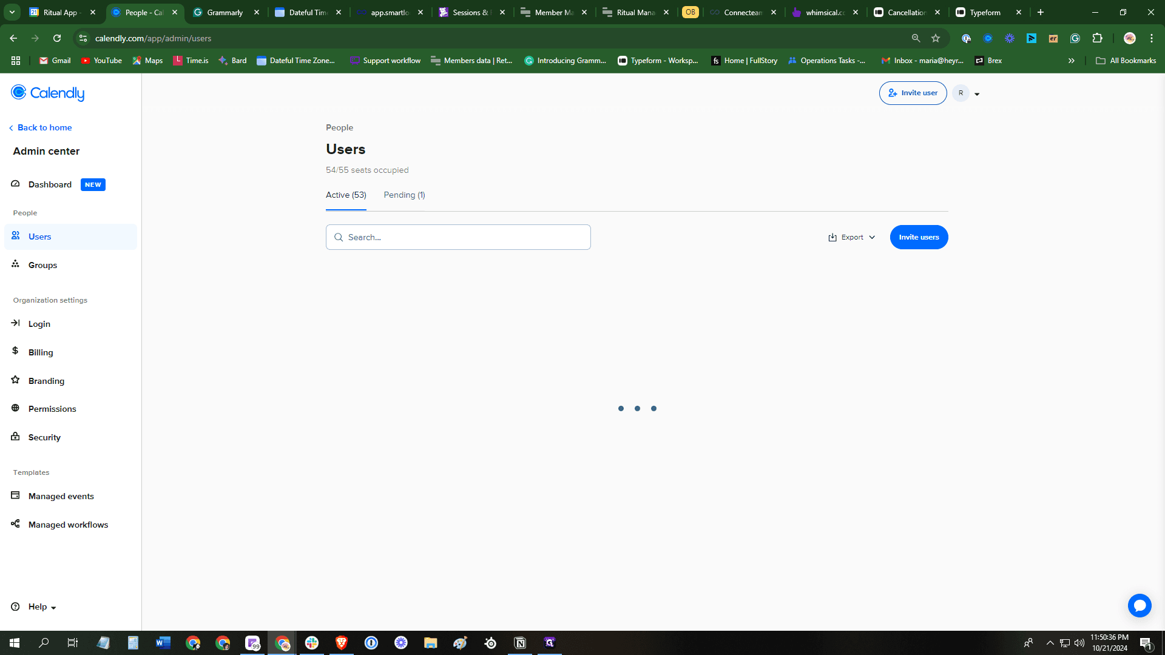The height and width of the screenshot is (655, 1165).
Task: Open Chrome three-dot menu
Action: tap(1152, 38)
